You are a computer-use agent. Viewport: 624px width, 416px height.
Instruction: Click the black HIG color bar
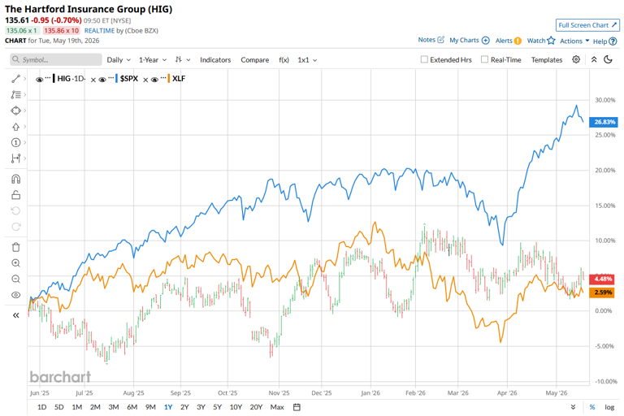point(54,79)
